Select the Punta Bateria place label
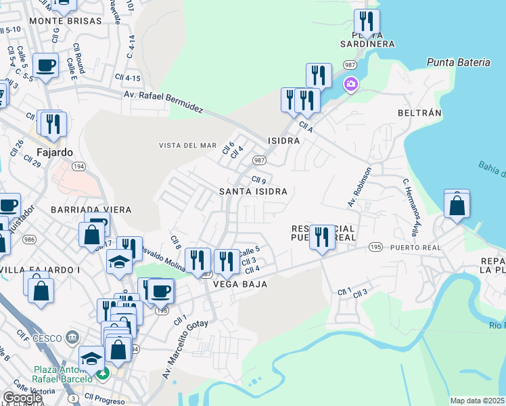Viewport: 506px width, 406px height. click(458, 62)
